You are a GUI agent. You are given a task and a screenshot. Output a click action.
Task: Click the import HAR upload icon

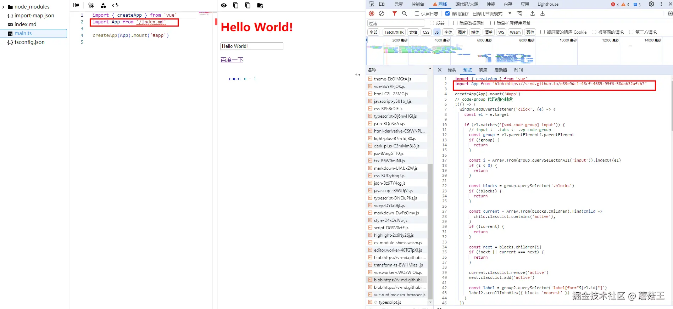(x=533, y=13)
